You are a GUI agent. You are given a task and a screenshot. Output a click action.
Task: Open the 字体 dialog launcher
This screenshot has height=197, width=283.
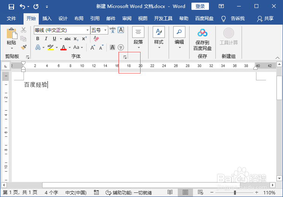pyautogui.click(x=125, y=57)
